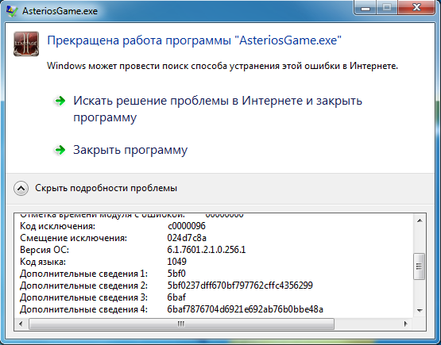Collapse details with the round chevron button
Viewport: 441px width, 345px height.
point(21,188)
